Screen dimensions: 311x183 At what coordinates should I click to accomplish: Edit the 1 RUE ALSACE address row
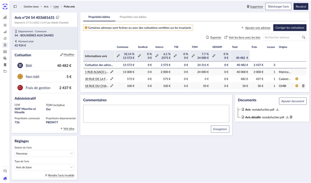[x=112, y=72]
